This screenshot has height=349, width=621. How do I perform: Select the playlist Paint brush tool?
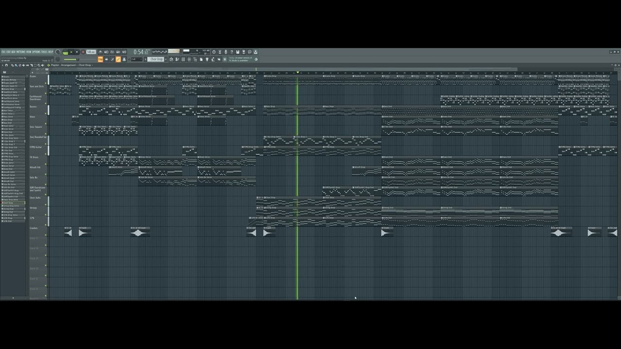point(16,65)
